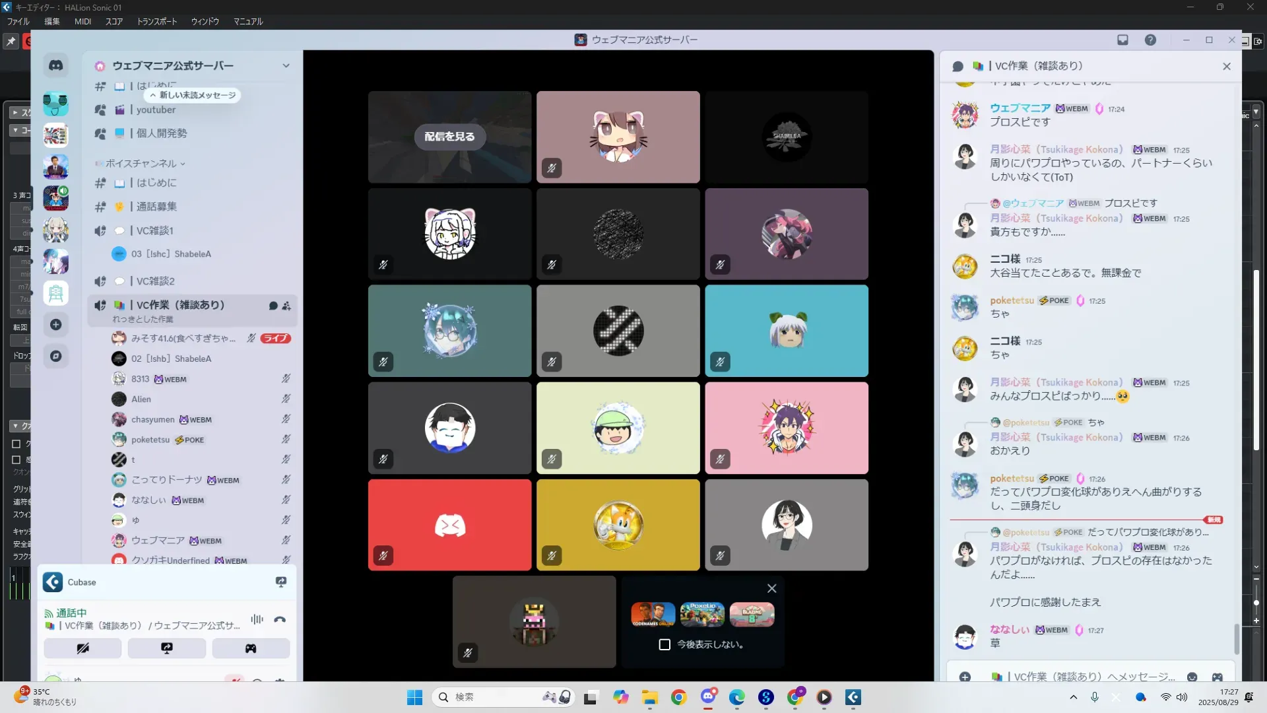Open Discord inbox icon in title bar
Image resolution: width=1267 pixels, height=713 pixels.
pos(1122,40)
